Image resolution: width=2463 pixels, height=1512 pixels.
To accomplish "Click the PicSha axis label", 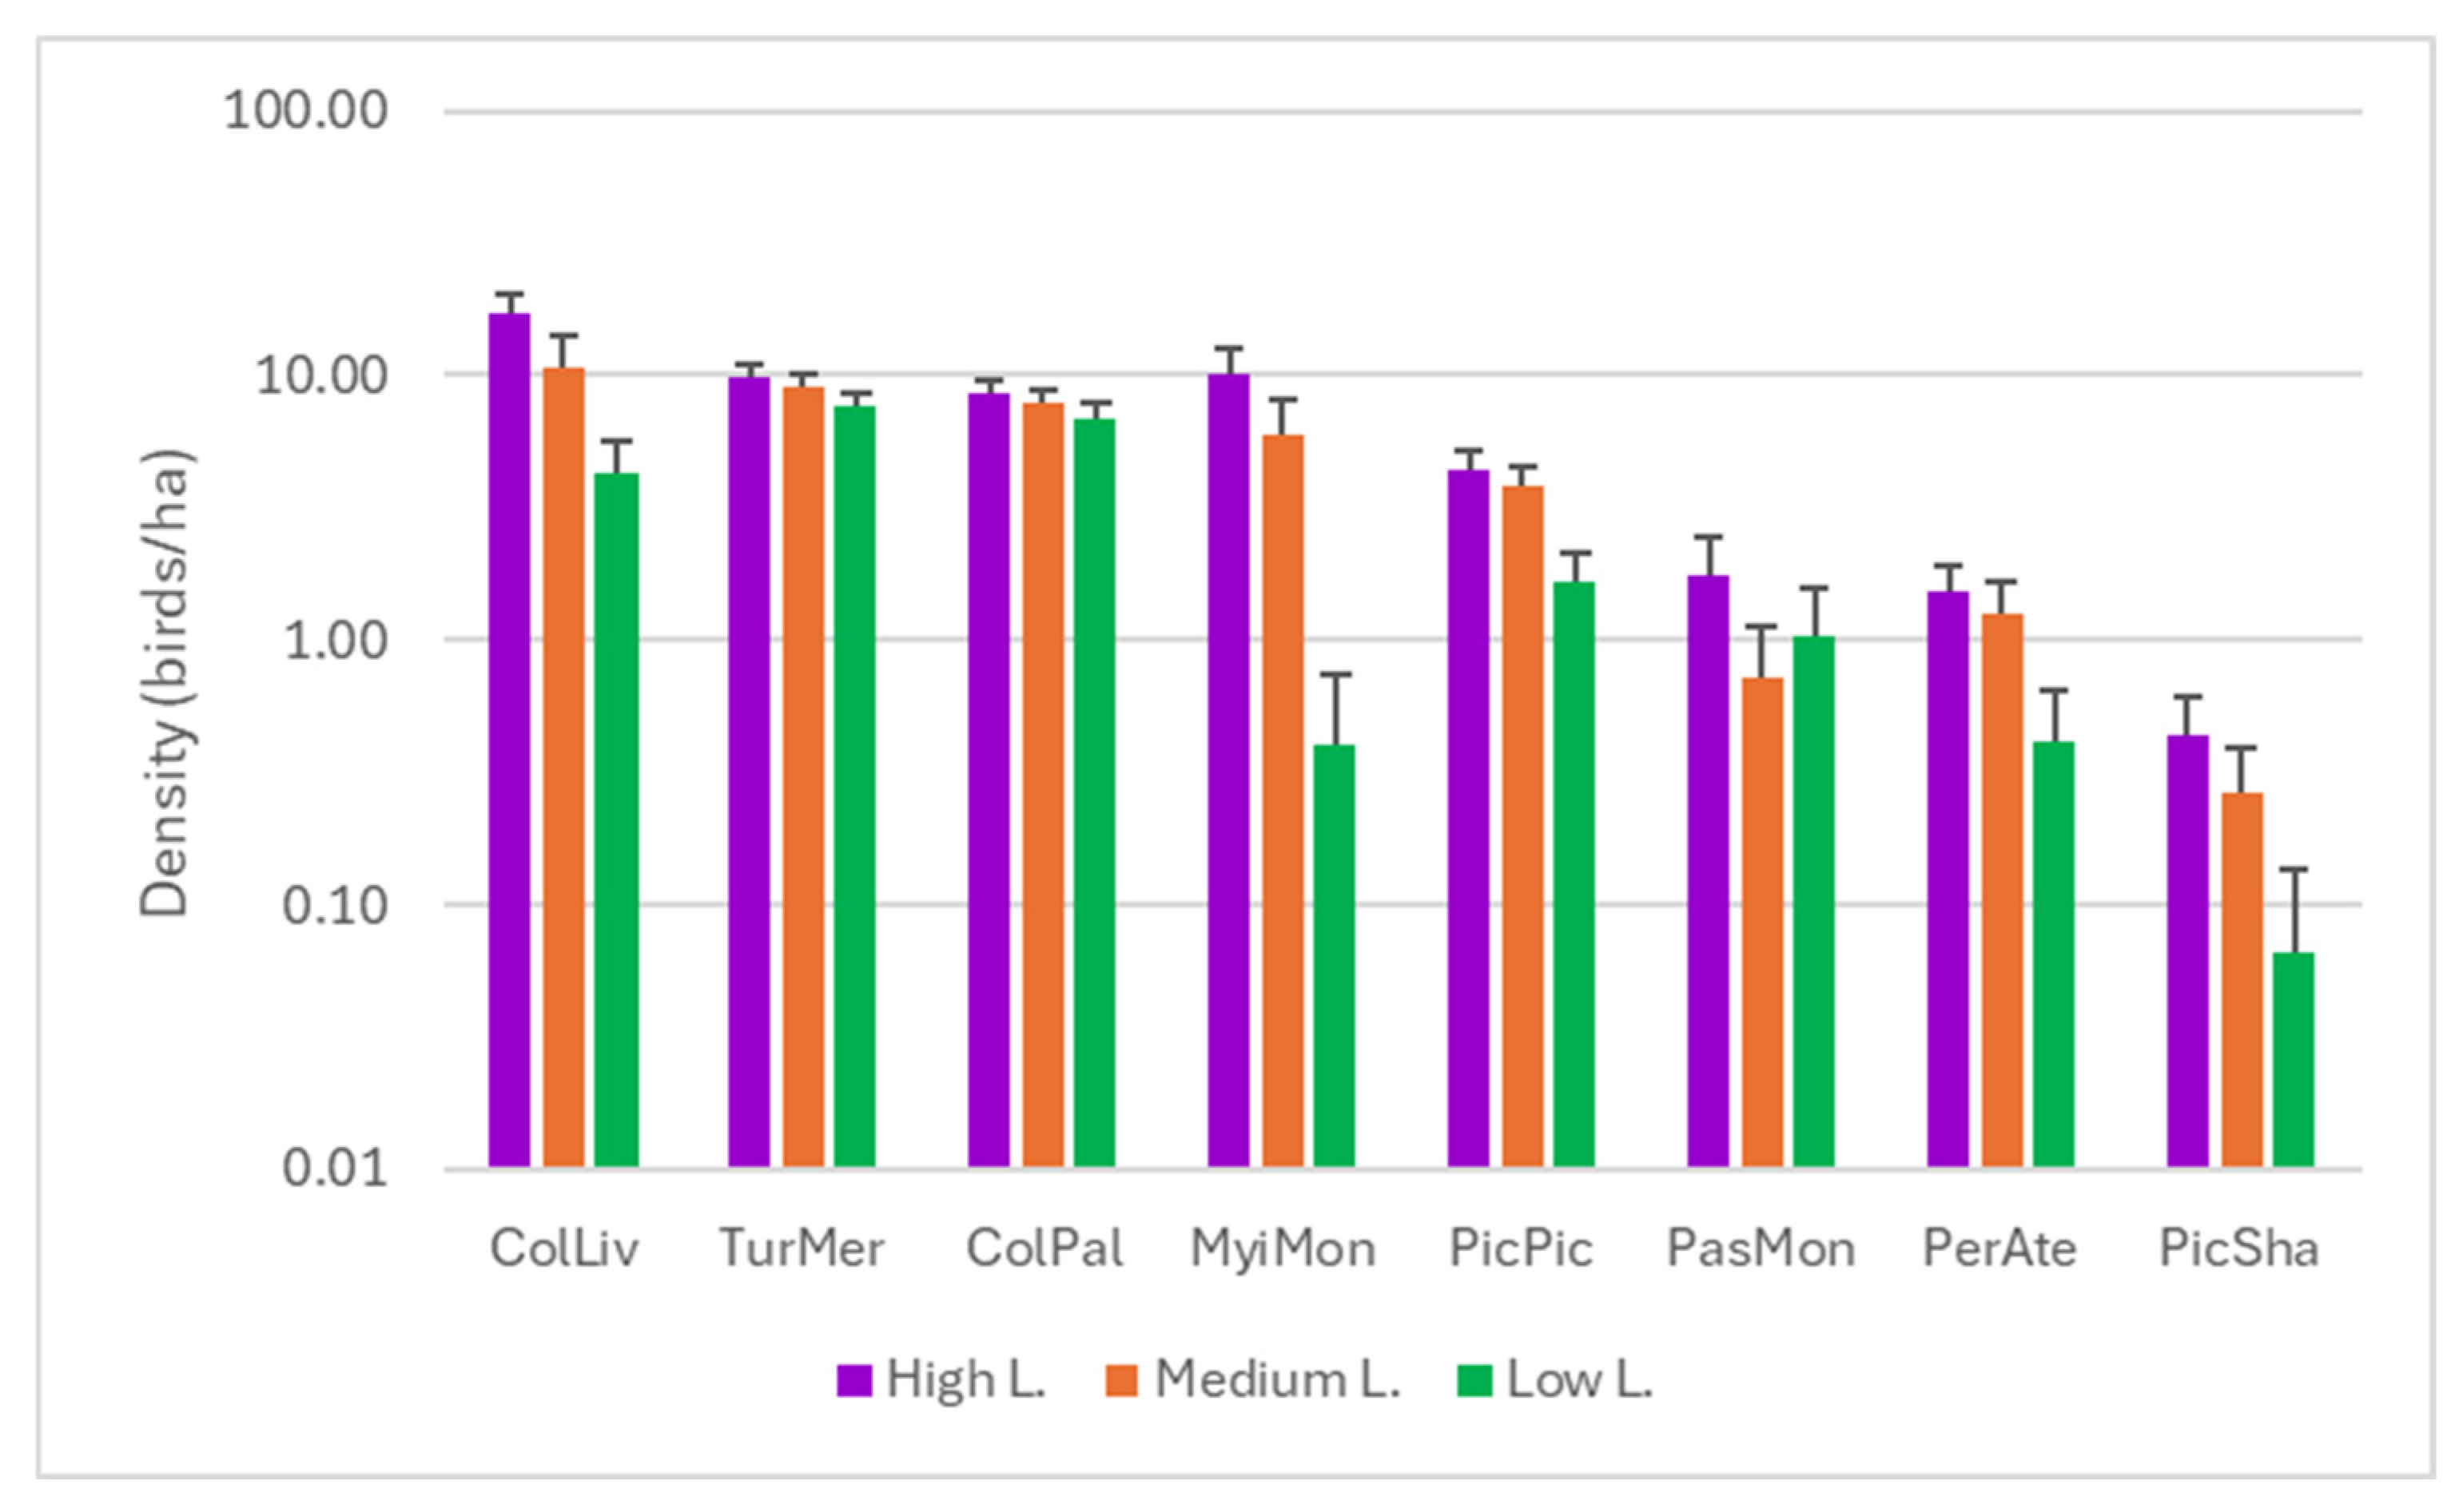I will pyautogui.click(x=2239, y=1249).
